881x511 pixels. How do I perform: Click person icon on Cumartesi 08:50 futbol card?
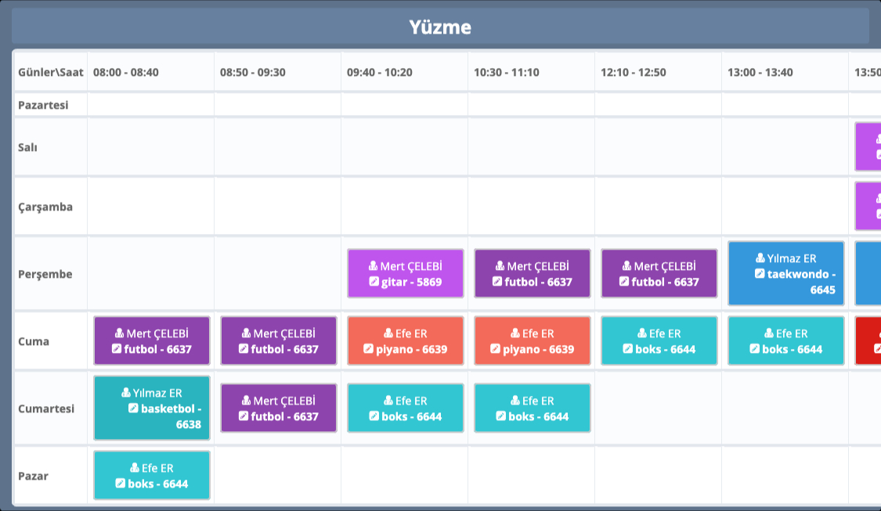[x=247, y=401]
